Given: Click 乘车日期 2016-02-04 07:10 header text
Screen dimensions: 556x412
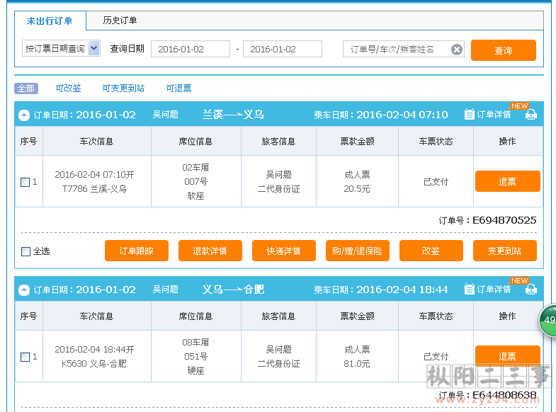Looking at the screenshot, I should 381,115.
